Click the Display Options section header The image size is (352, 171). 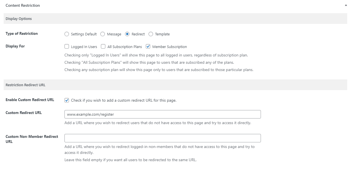[x=19, y=19]
